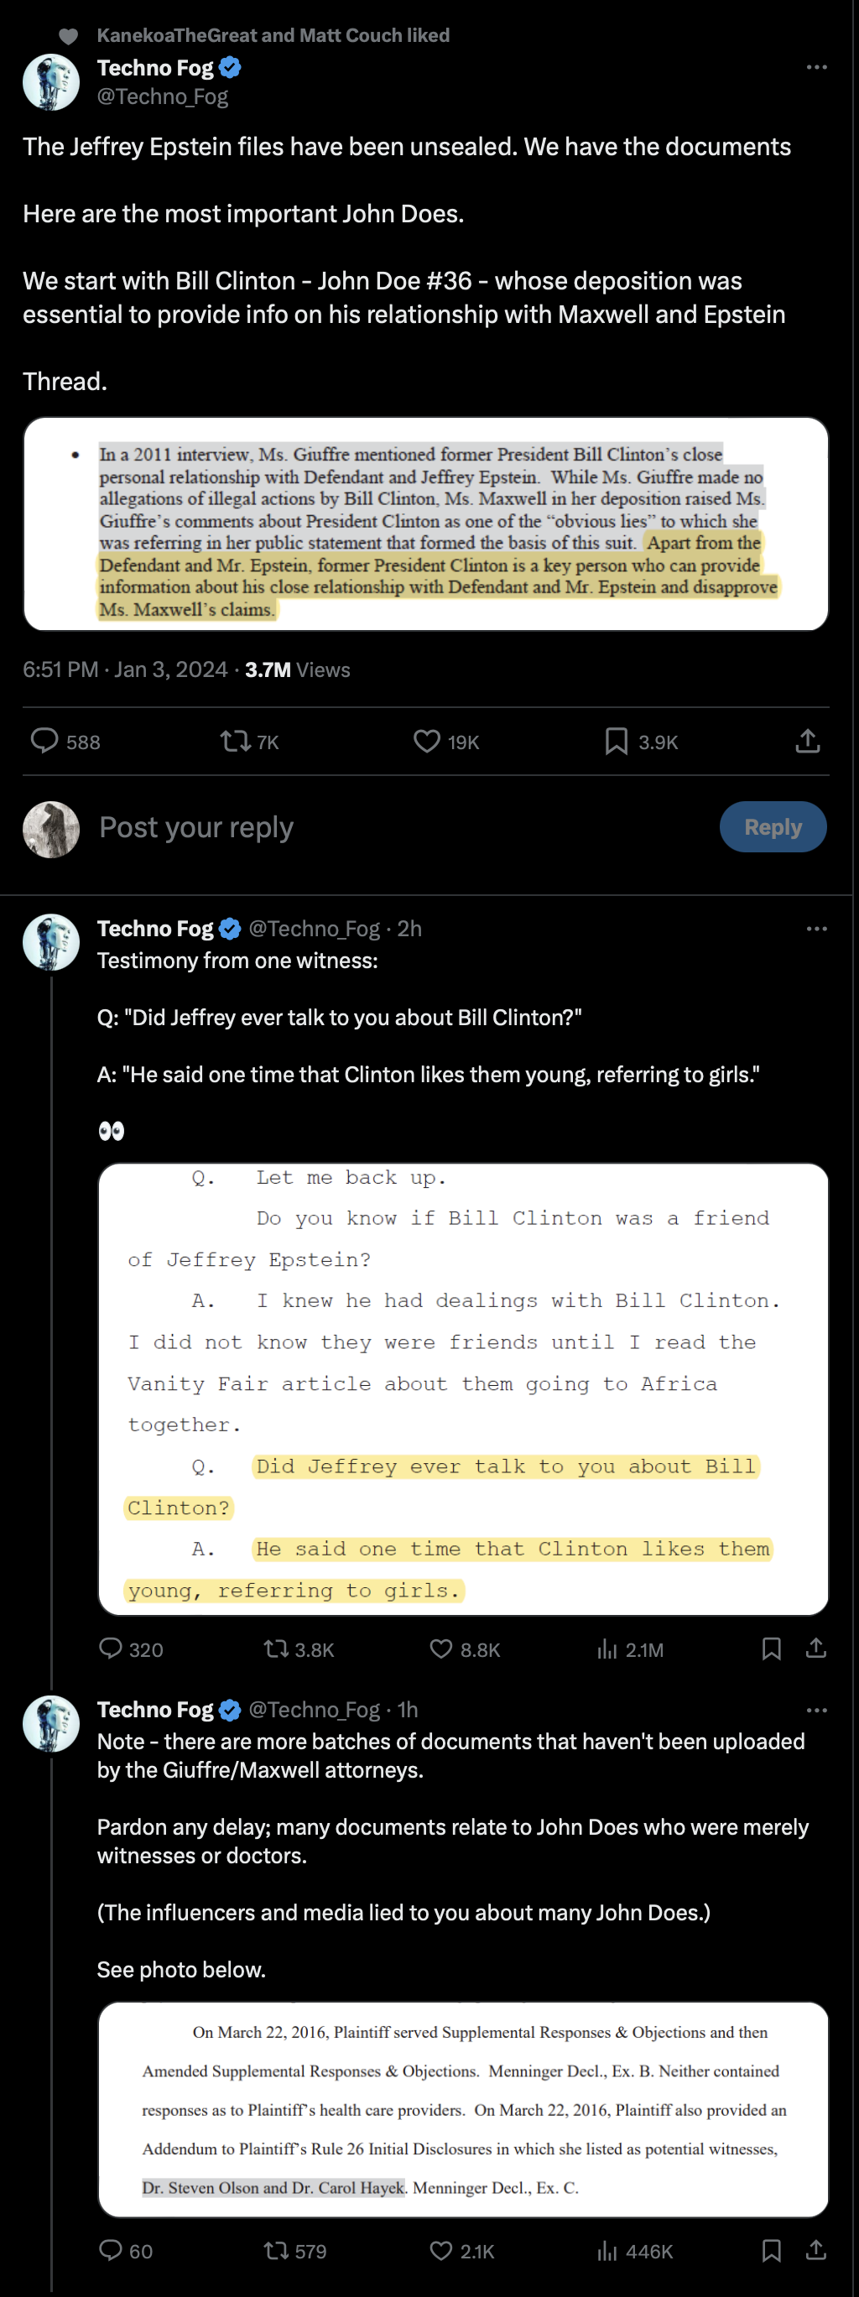View analytics showing 2.1M views
Screen dimensions: 859x2297
click(631, 1649)
